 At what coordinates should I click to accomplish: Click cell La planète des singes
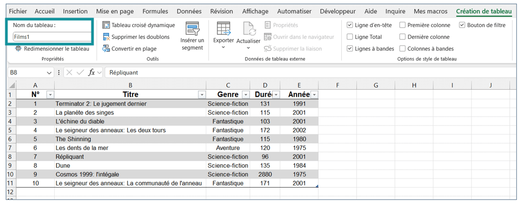point(130,113)
